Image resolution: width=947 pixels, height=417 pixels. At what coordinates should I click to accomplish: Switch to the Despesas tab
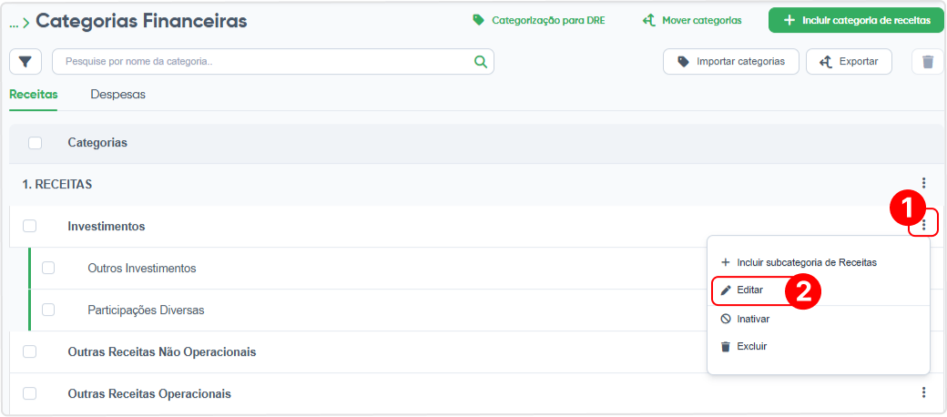click(x=117, y=95)
